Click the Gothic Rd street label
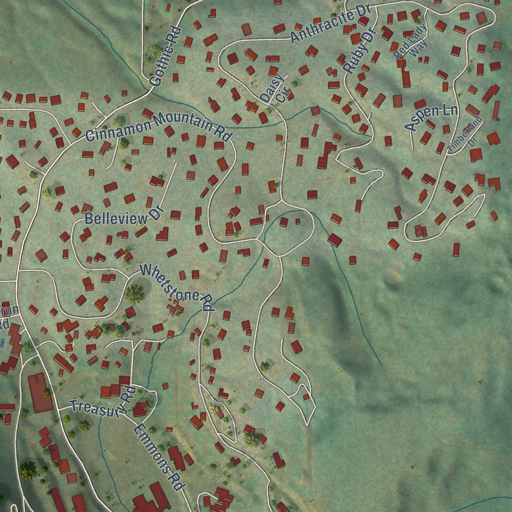The width and height of the screenshot is (512, 512). [x=166, y=57]
